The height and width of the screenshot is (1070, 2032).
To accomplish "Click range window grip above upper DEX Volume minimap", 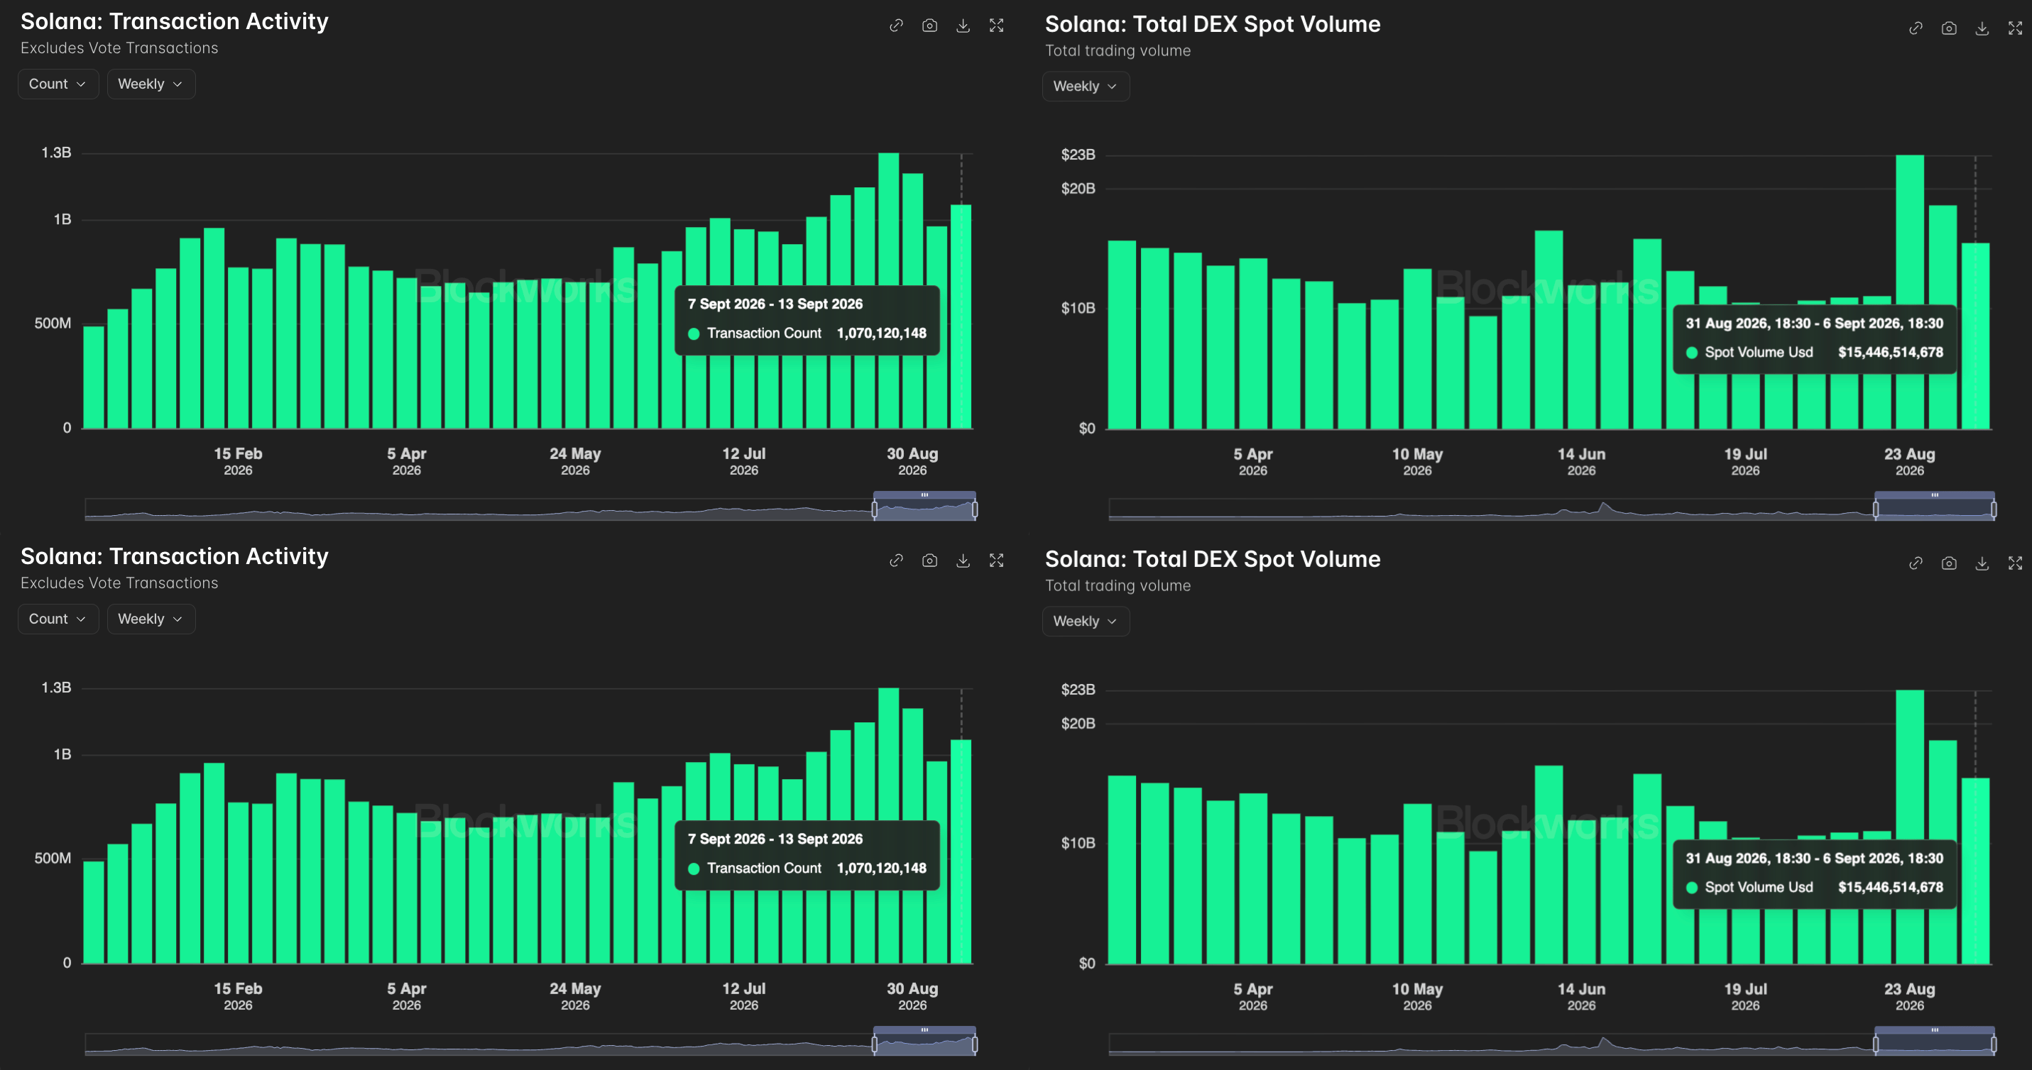I will pos(1935,495).
